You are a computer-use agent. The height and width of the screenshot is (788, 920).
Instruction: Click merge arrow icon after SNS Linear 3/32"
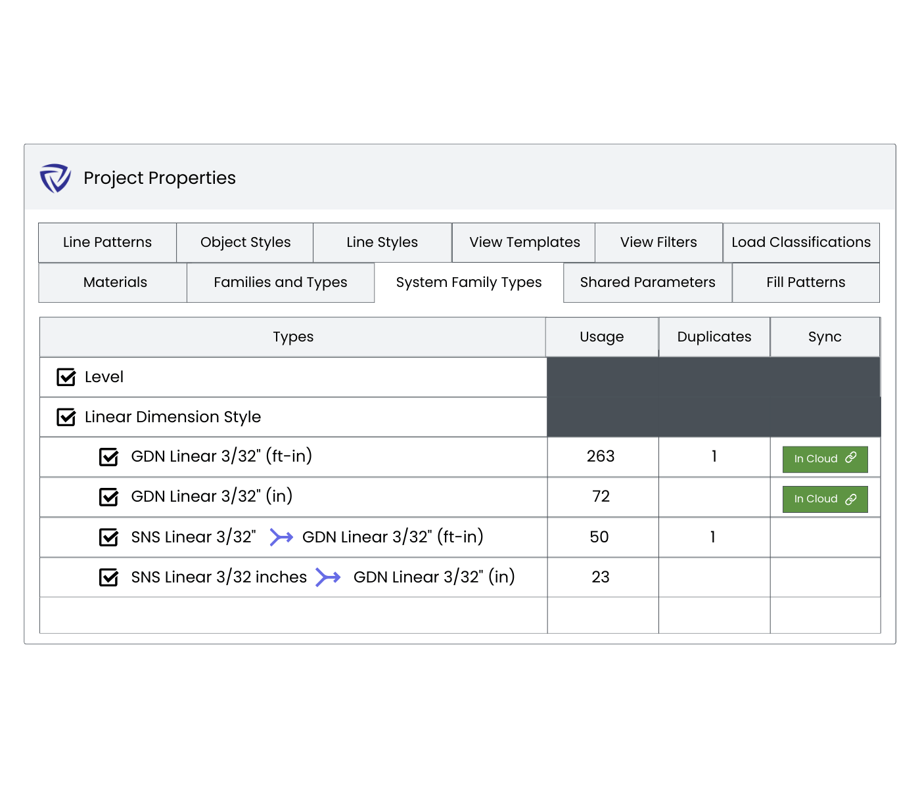tap(281, 537)
